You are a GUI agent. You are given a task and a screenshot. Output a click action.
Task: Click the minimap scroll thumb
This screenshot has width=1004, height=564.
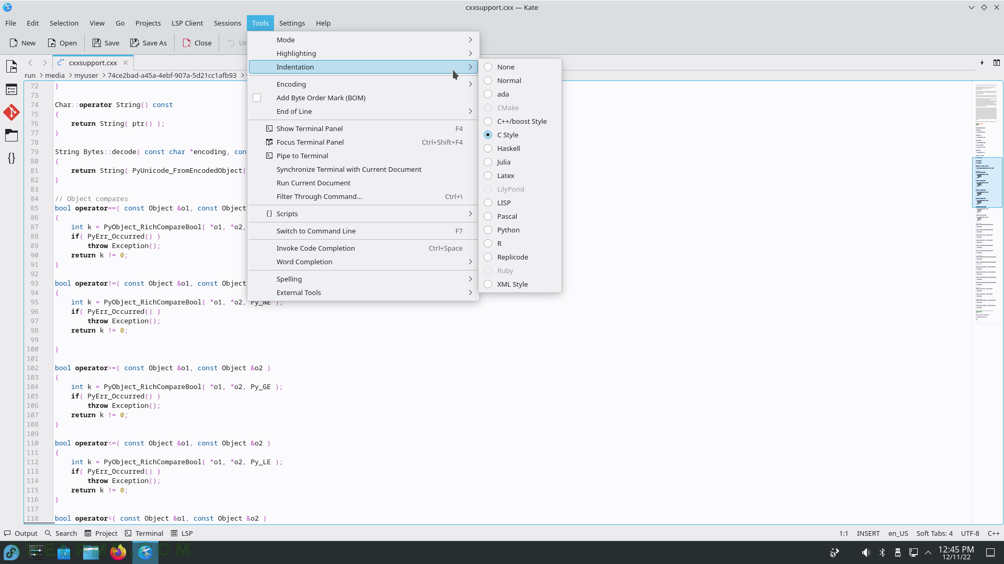coord(987,183)
